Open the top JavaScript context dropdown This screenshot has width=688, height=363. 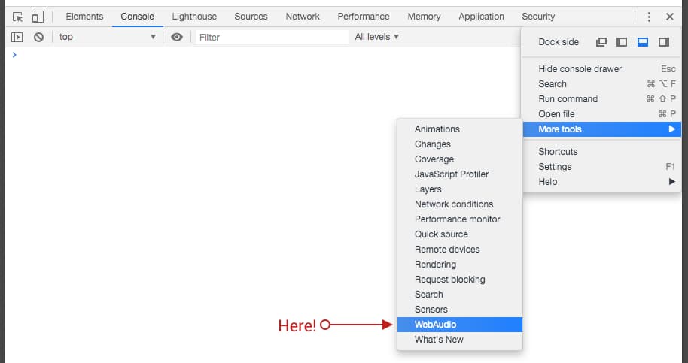click(107, 37)
